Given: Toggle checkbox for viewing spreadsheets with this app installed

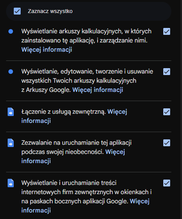Looking at the screenshot, I should tap(167, 31).
